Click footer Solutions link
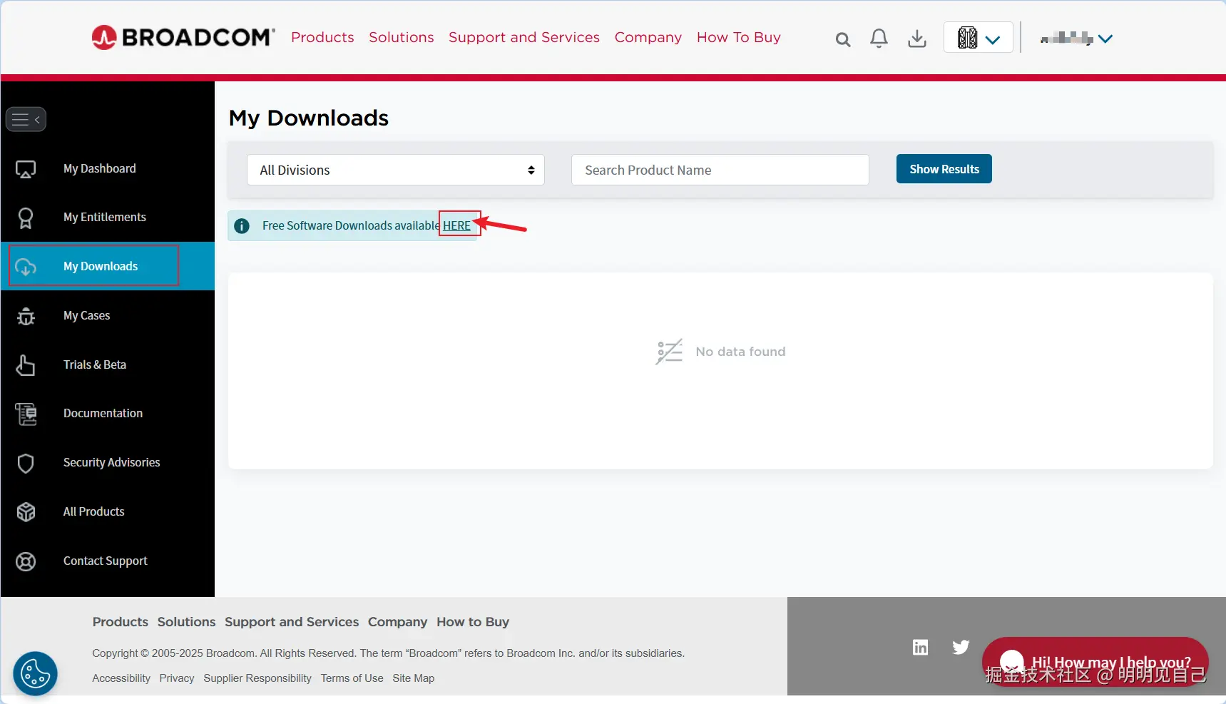The height and width of the screenshot is (704, 1226). coord(187,622)
